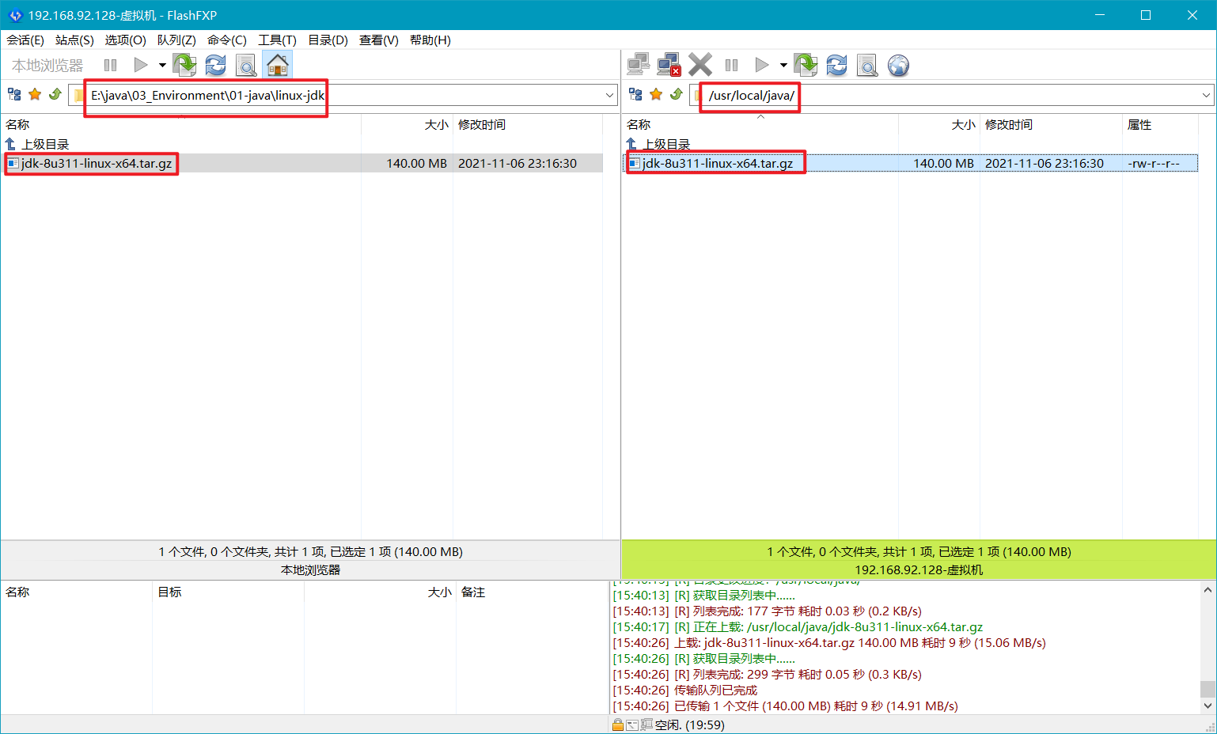
Task: Open the home directory in local browser
Action: coord(277,65)
